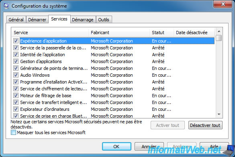The width and height of the screenshot is (235, 157).
Task: Toggle Programme d'installation ActiveX checkbox
Action: coord(16,82)
